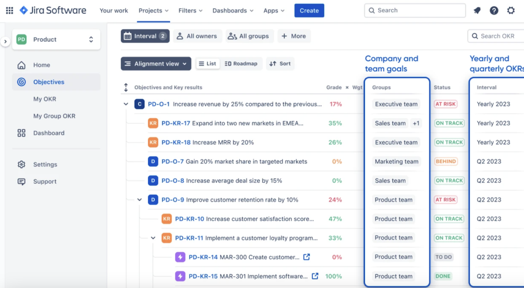This screenshot has width=524, height=288.
Task: Open the Atlassian app switcher grid icon
Action: point(9,10)
